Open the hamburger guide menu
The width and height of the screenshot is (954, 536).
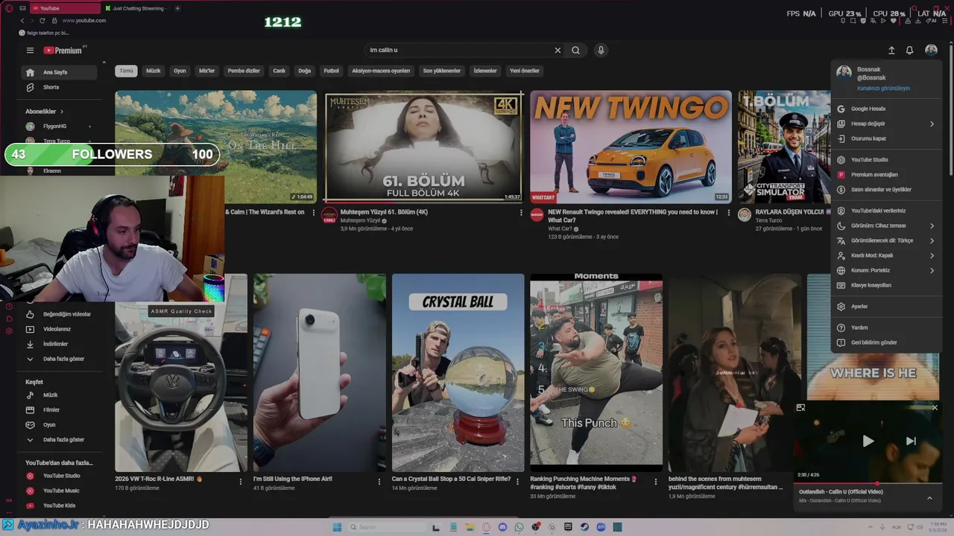coord(30,51)
